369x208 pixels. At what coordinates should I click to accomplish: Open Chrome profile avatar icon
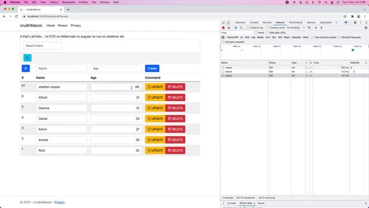359,17
